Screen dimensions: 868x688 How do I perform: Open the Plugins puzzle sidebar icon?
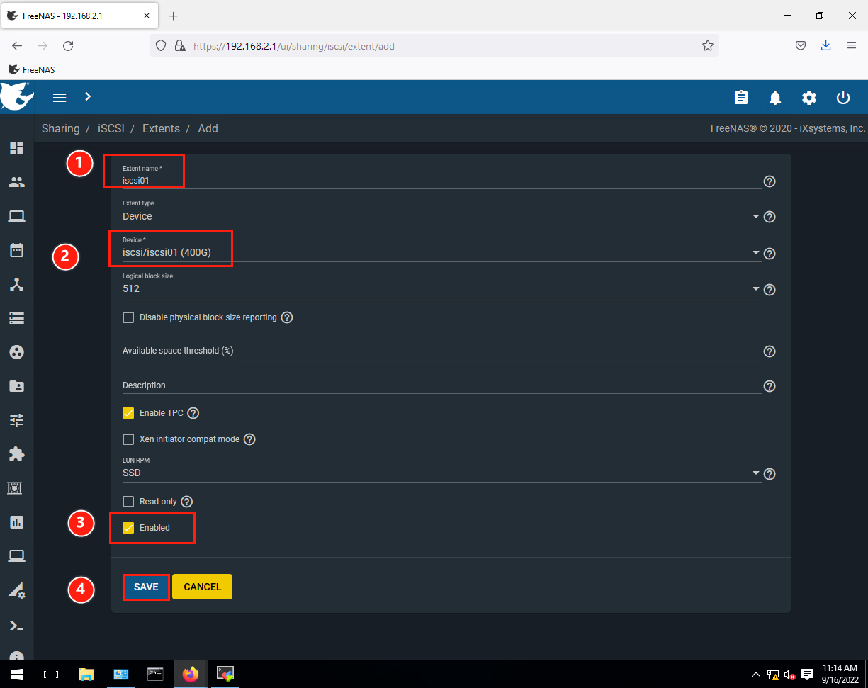pos(16,454)
